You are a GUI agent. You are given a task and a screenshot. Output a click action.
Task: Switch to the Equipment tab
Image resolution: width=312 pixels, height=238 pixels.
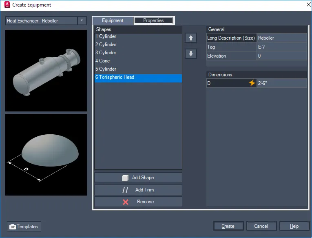point(113,20)
